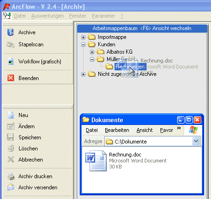211x199 pixels.
Task: Open the Auswertungen menu
Action: pos(47,16)
